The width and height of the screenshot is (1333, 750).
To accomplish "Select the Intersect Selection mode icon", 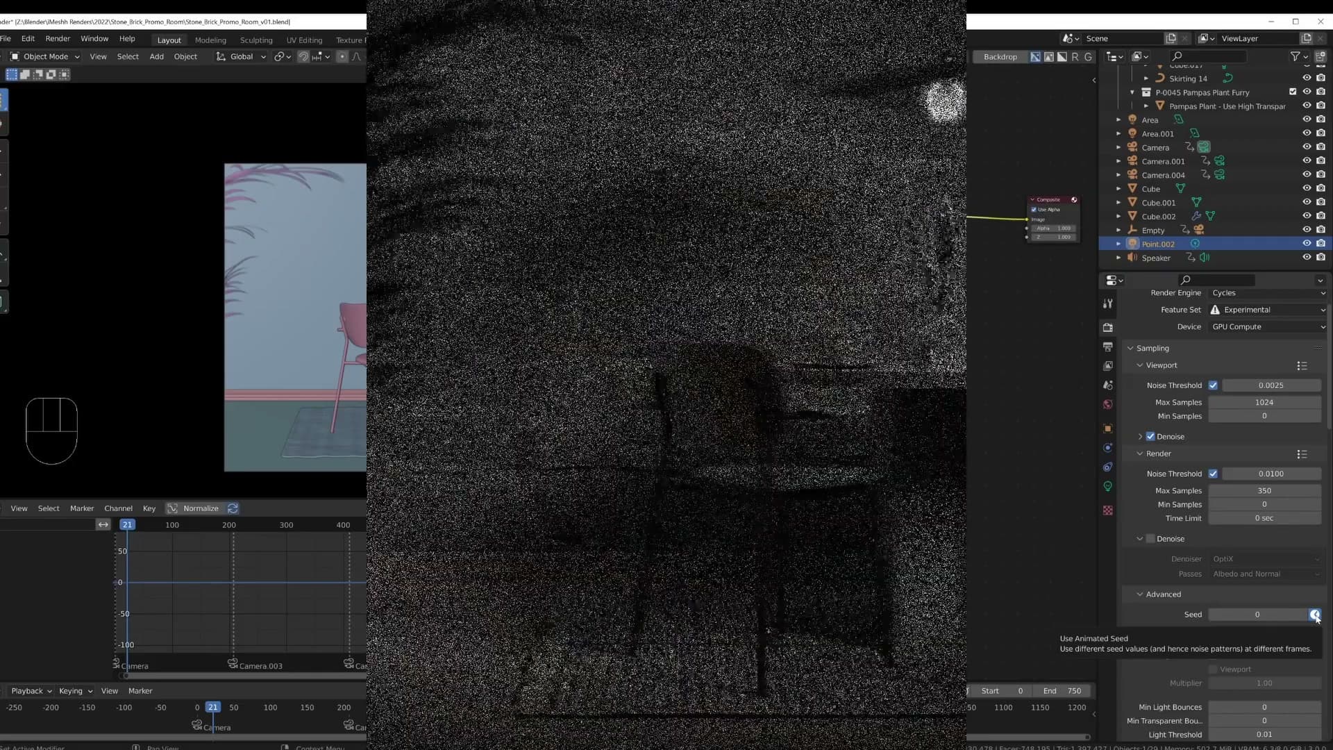I will click(x=65, y=74).
